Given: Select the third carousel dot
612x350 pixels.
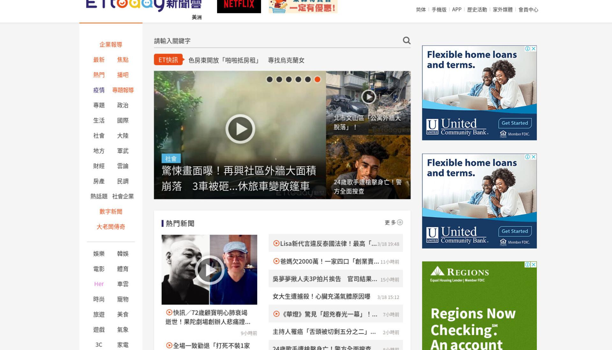Looking at the screenshot, I should coord(288,79).
